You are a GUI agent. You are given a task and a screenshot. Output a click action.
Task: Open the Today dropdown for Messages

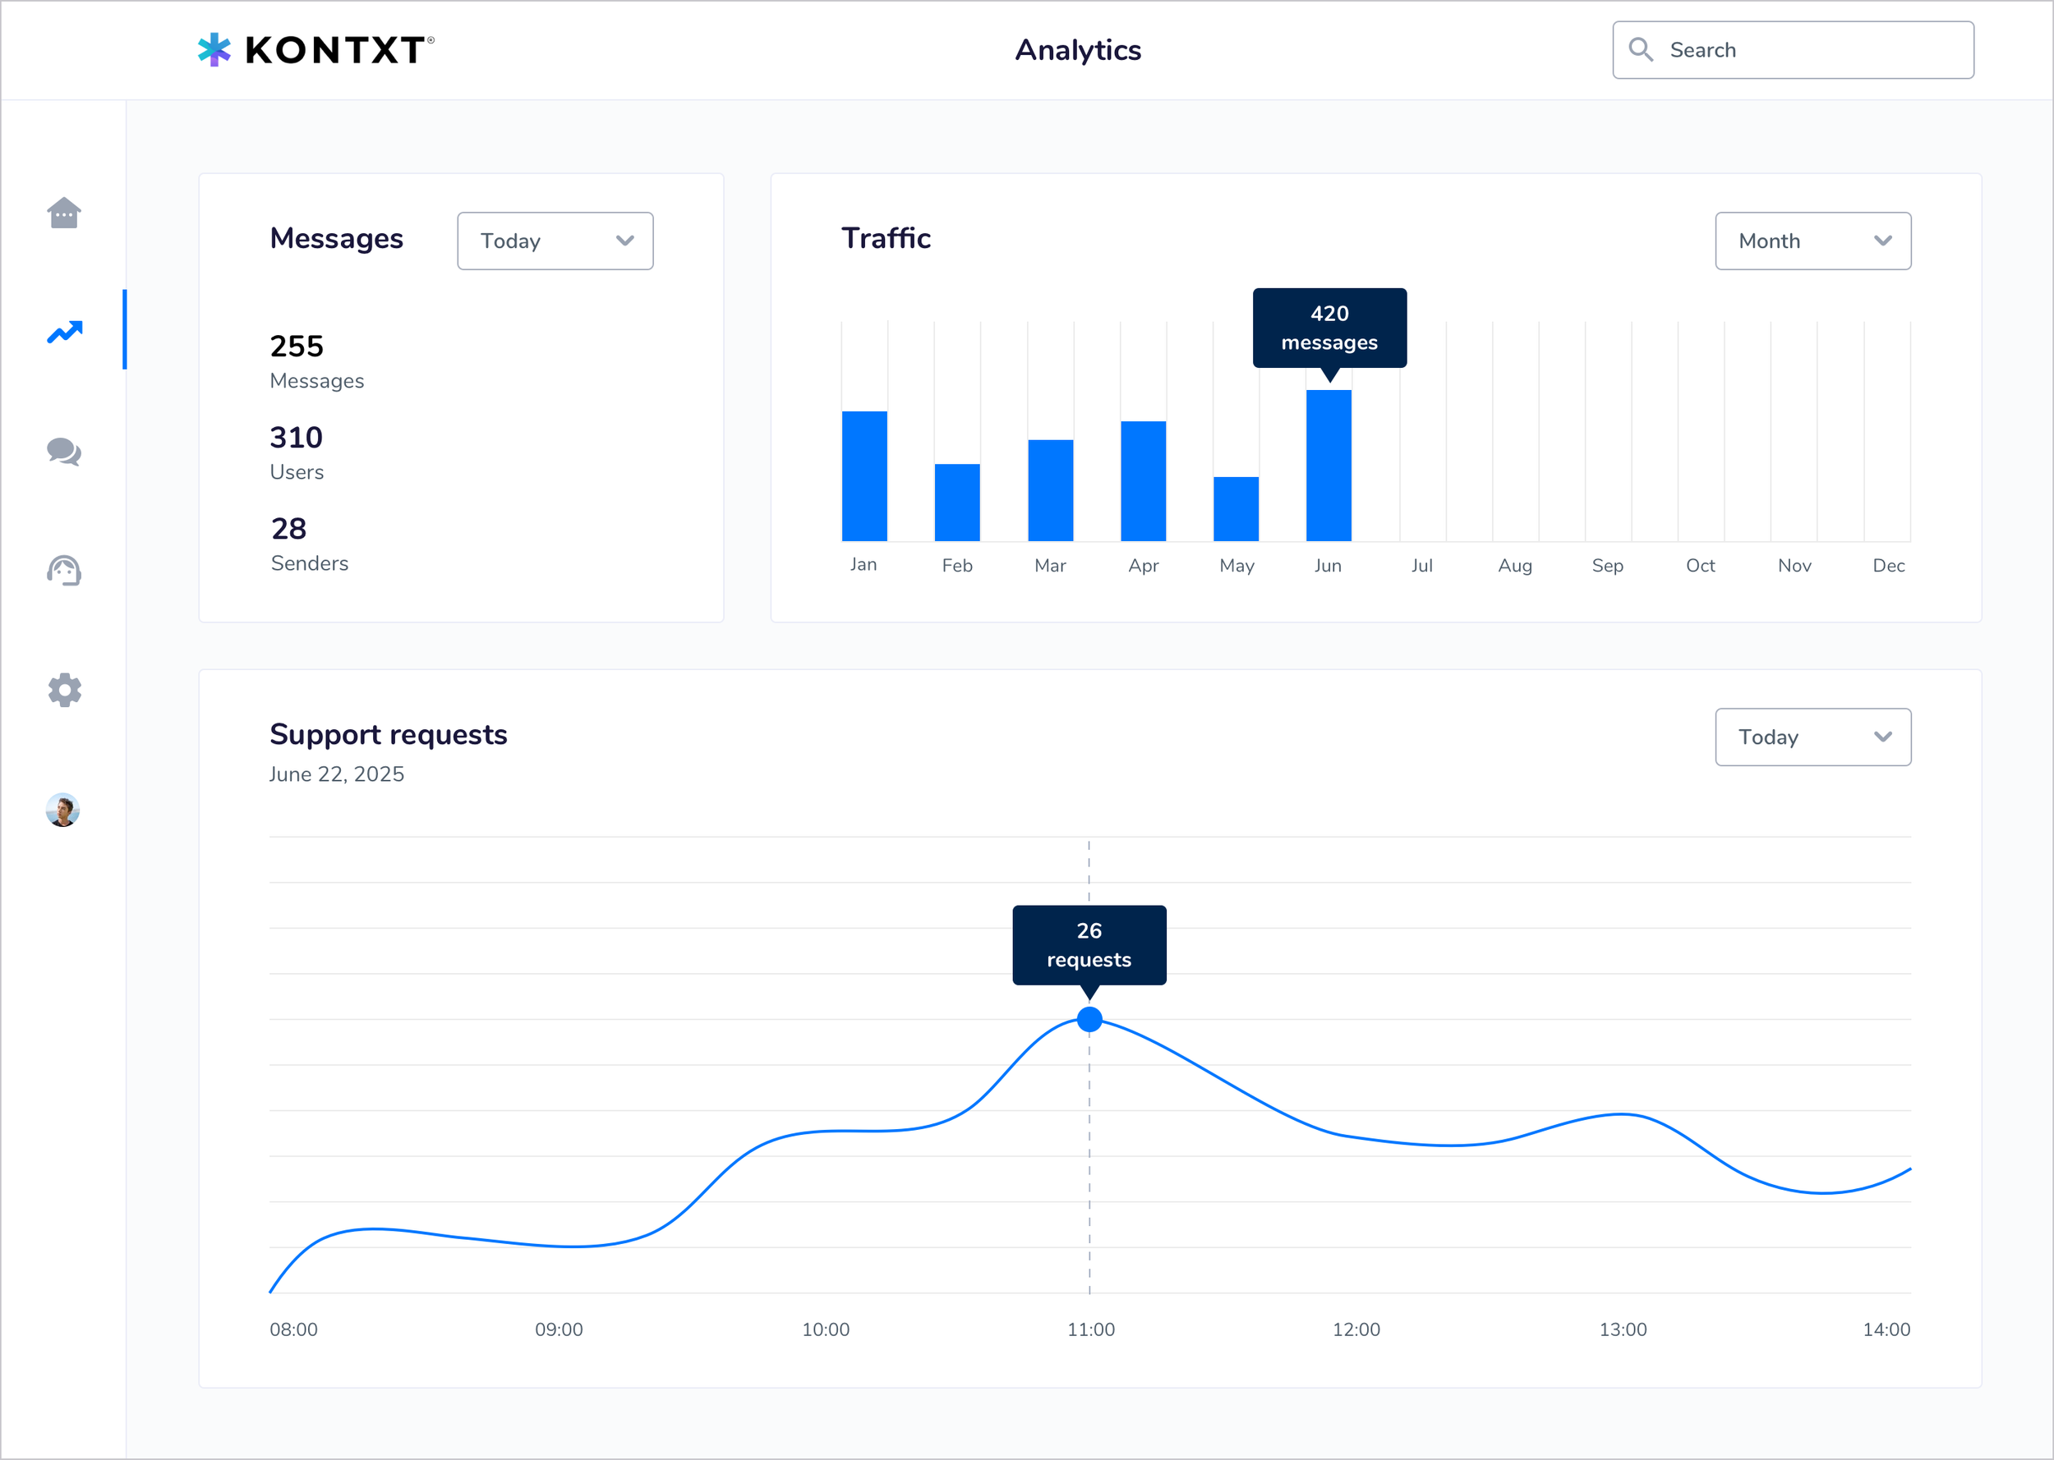(x=555, y=241)
